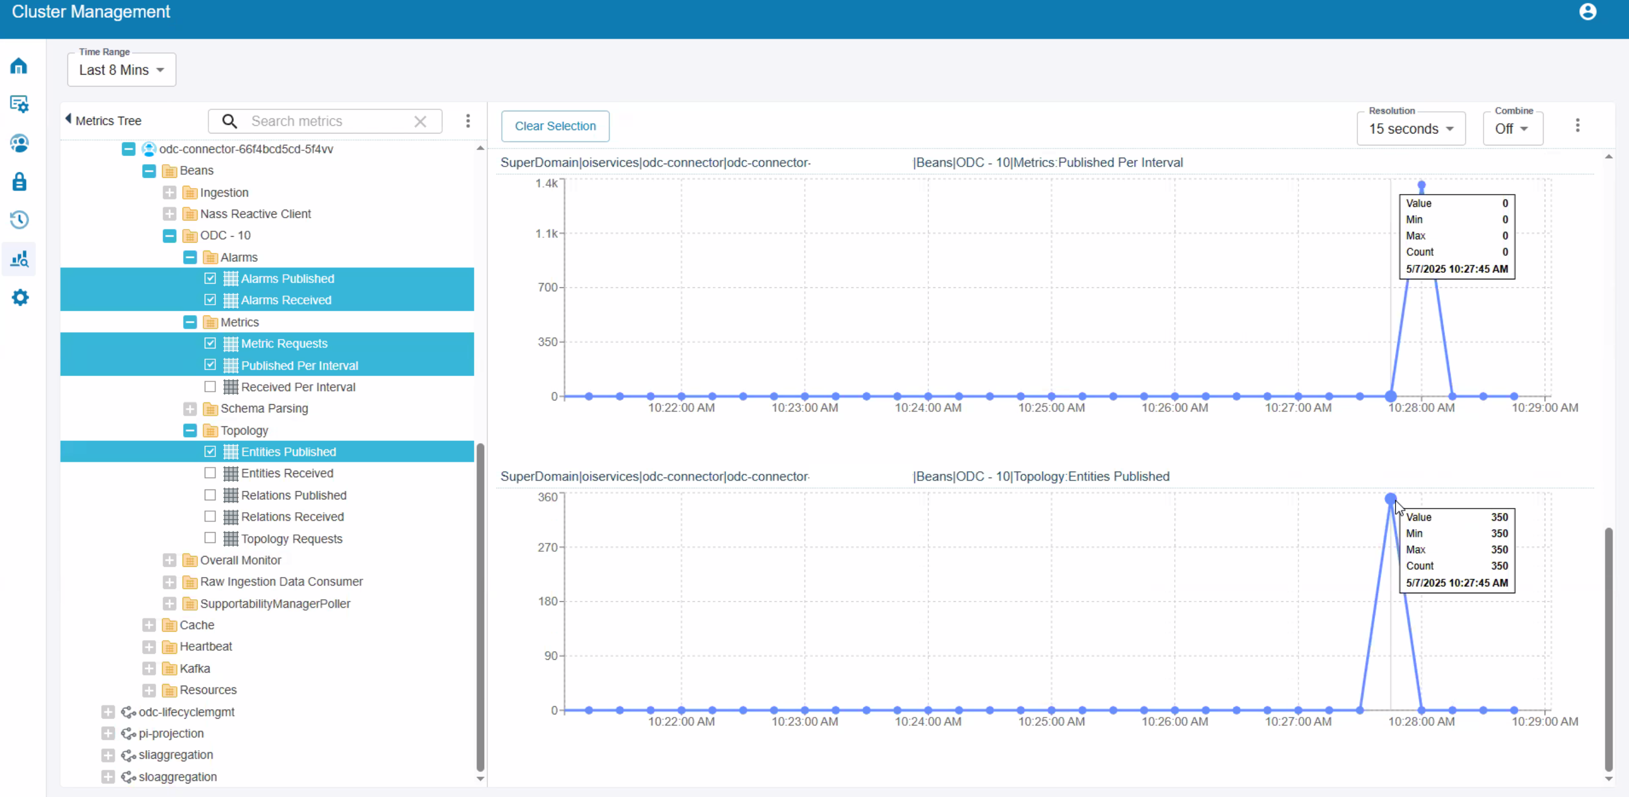Click in the Search metrics field

click(x=326, y=122)
